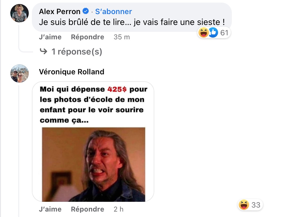
Task: Reply to Véronique Rolland's comment
Action: click(87, 209)
